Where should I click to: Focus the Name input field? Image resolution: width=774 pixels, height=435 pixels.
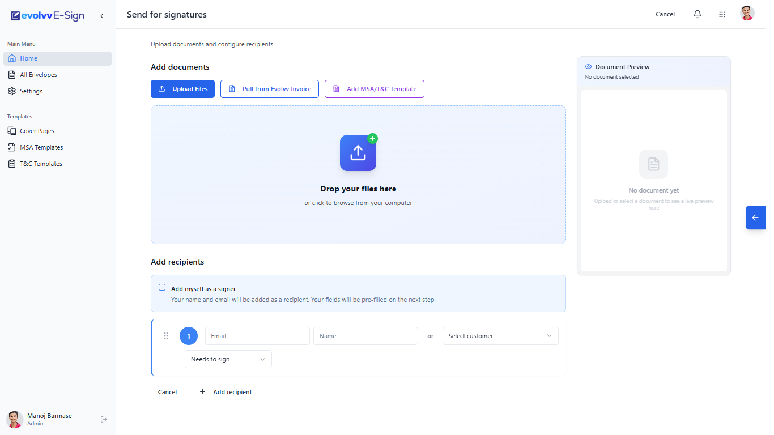[x=365, y=336]
